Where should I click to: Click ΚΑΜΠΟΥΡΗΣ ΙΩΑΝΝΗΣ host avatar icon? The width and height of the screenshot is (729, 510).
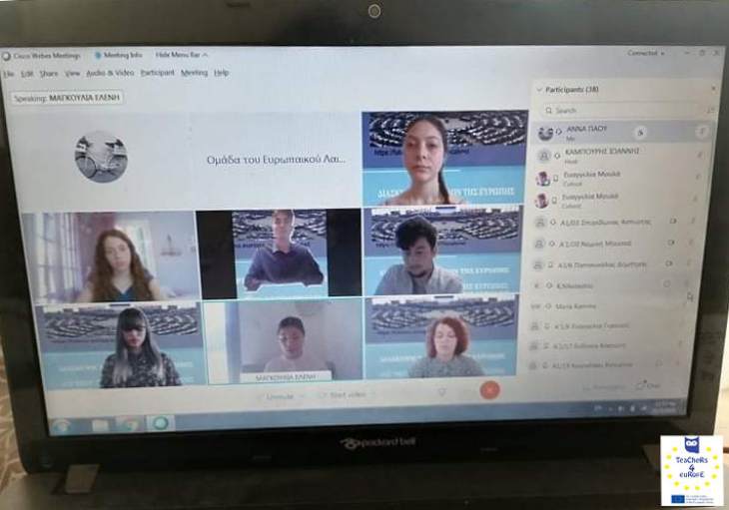click(544, 156)
